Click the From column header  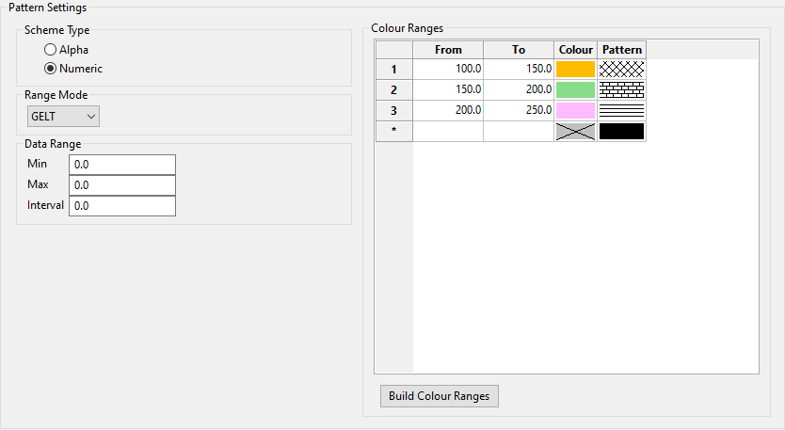point(448,50)
